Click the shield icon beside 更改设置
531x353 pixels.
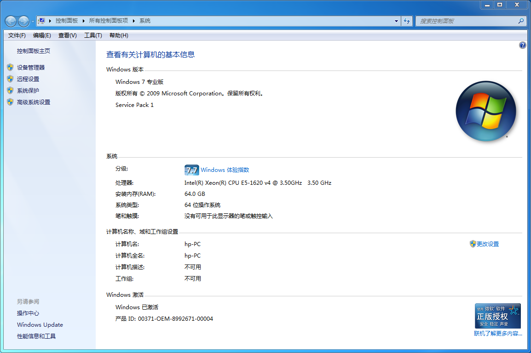coord(473,244)
